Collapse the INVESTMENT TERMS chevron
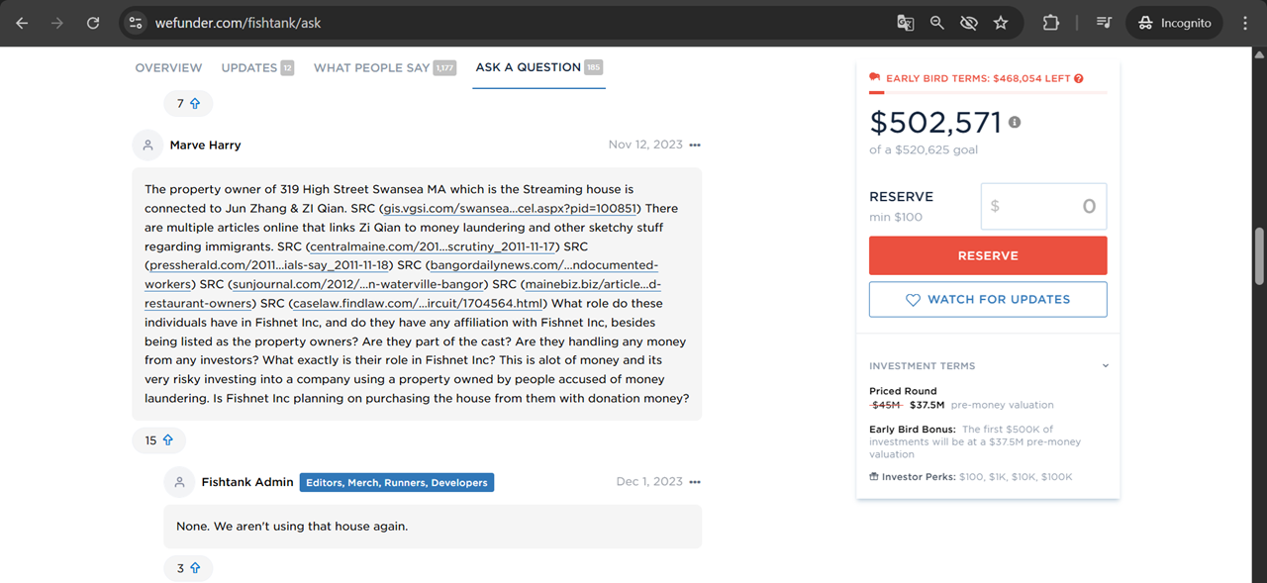Image resolution: width=1267 pixels, height=583 pixels. [1106, 366]
